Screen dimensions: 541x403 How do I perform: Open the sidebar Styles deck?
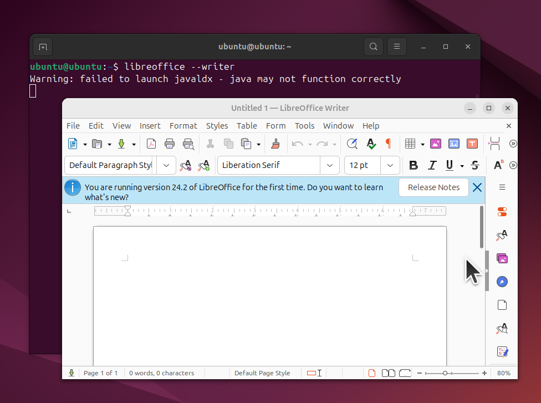point(502,235)
